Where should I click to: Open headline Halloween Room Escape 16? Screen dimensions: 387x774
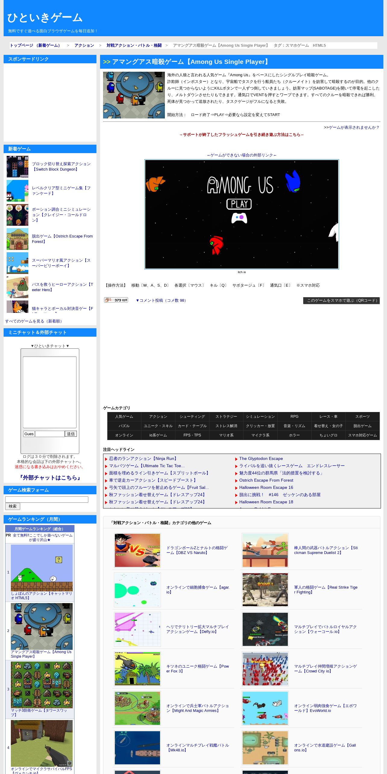point(266,487)
